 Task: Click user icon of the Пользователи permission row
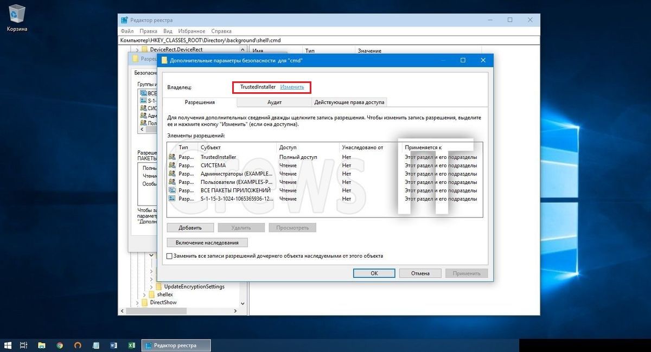point(173,182)
